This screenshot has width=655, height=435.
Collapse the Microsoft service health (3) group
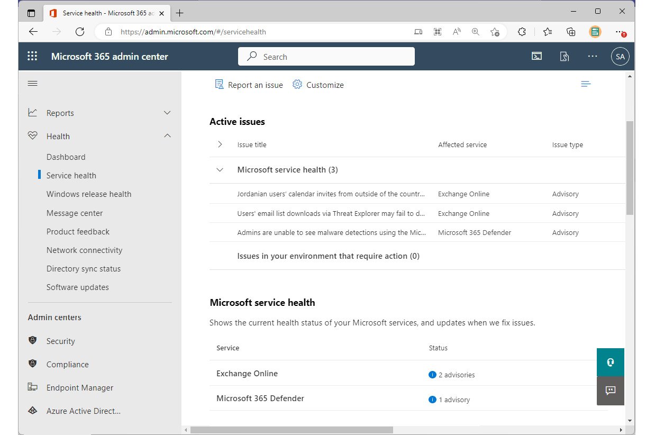click(x=220, y=170)
